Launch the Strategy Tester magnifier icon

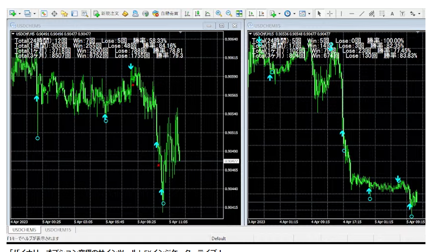[x=85, y=14]
